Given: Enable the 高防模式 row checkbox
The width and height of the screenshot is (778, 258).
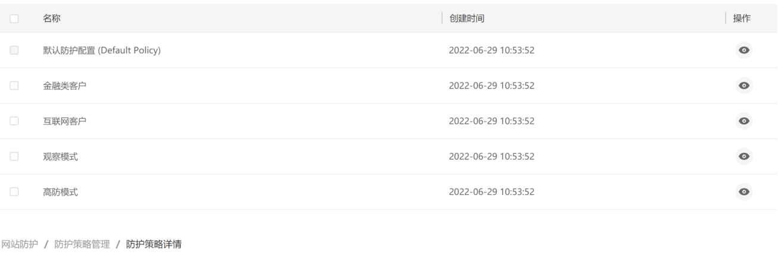Looking at the screenshot, I should point(14,192).
